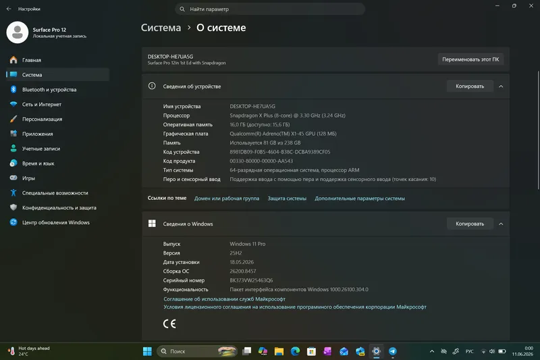540x360 pixels.
Task: Open Дополнительные параметры системы link
Action: click(x=360, y=199)
